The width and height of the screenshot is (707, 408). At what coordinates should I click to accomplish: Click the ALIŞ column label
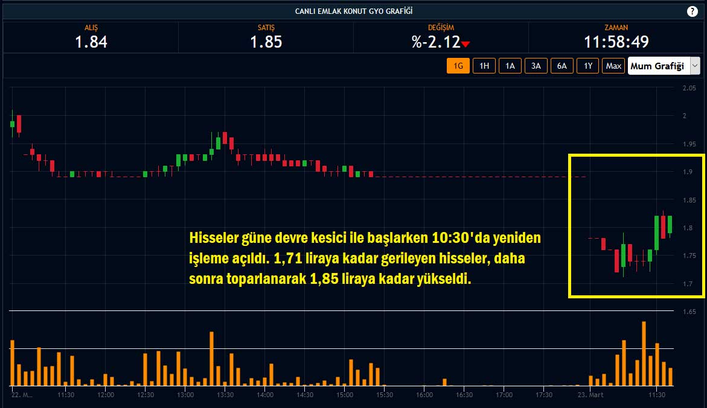[91, 28]
